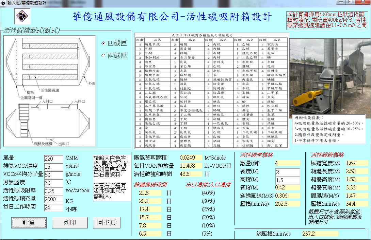Click the 6.5 日 value for 5%
371x240 pixels.
(x=150, y=234)
